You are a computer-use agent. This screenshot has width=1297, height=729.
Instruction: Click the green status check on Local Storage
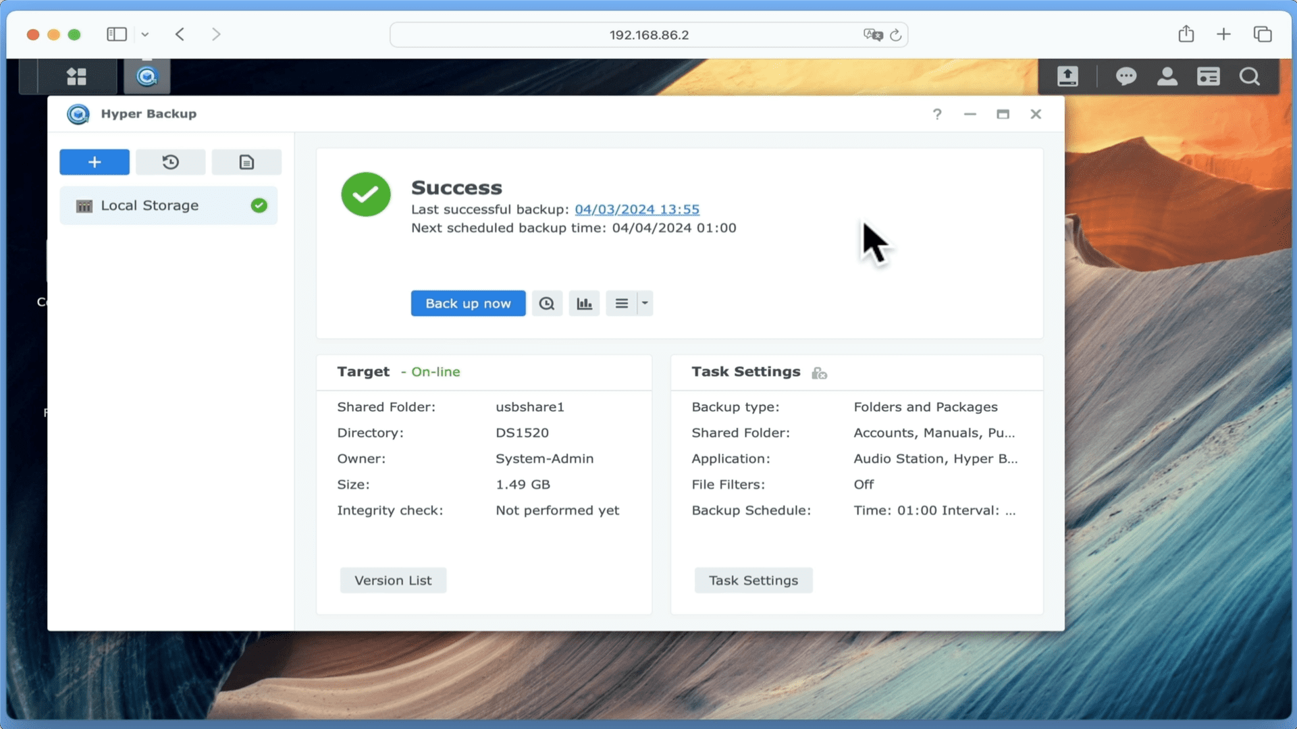click(x=259, y=205)
